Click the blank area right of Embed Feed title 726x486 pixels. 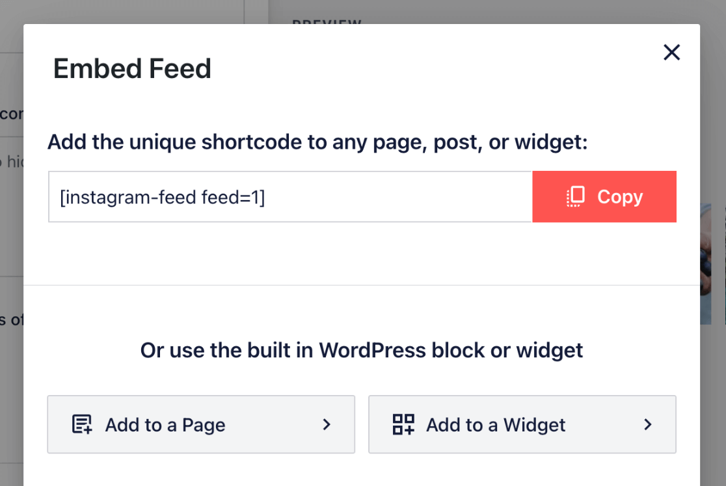423,69
